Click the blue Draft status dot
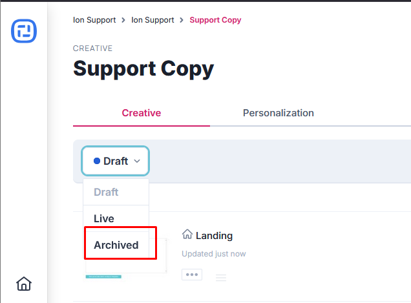 point(97,161)
